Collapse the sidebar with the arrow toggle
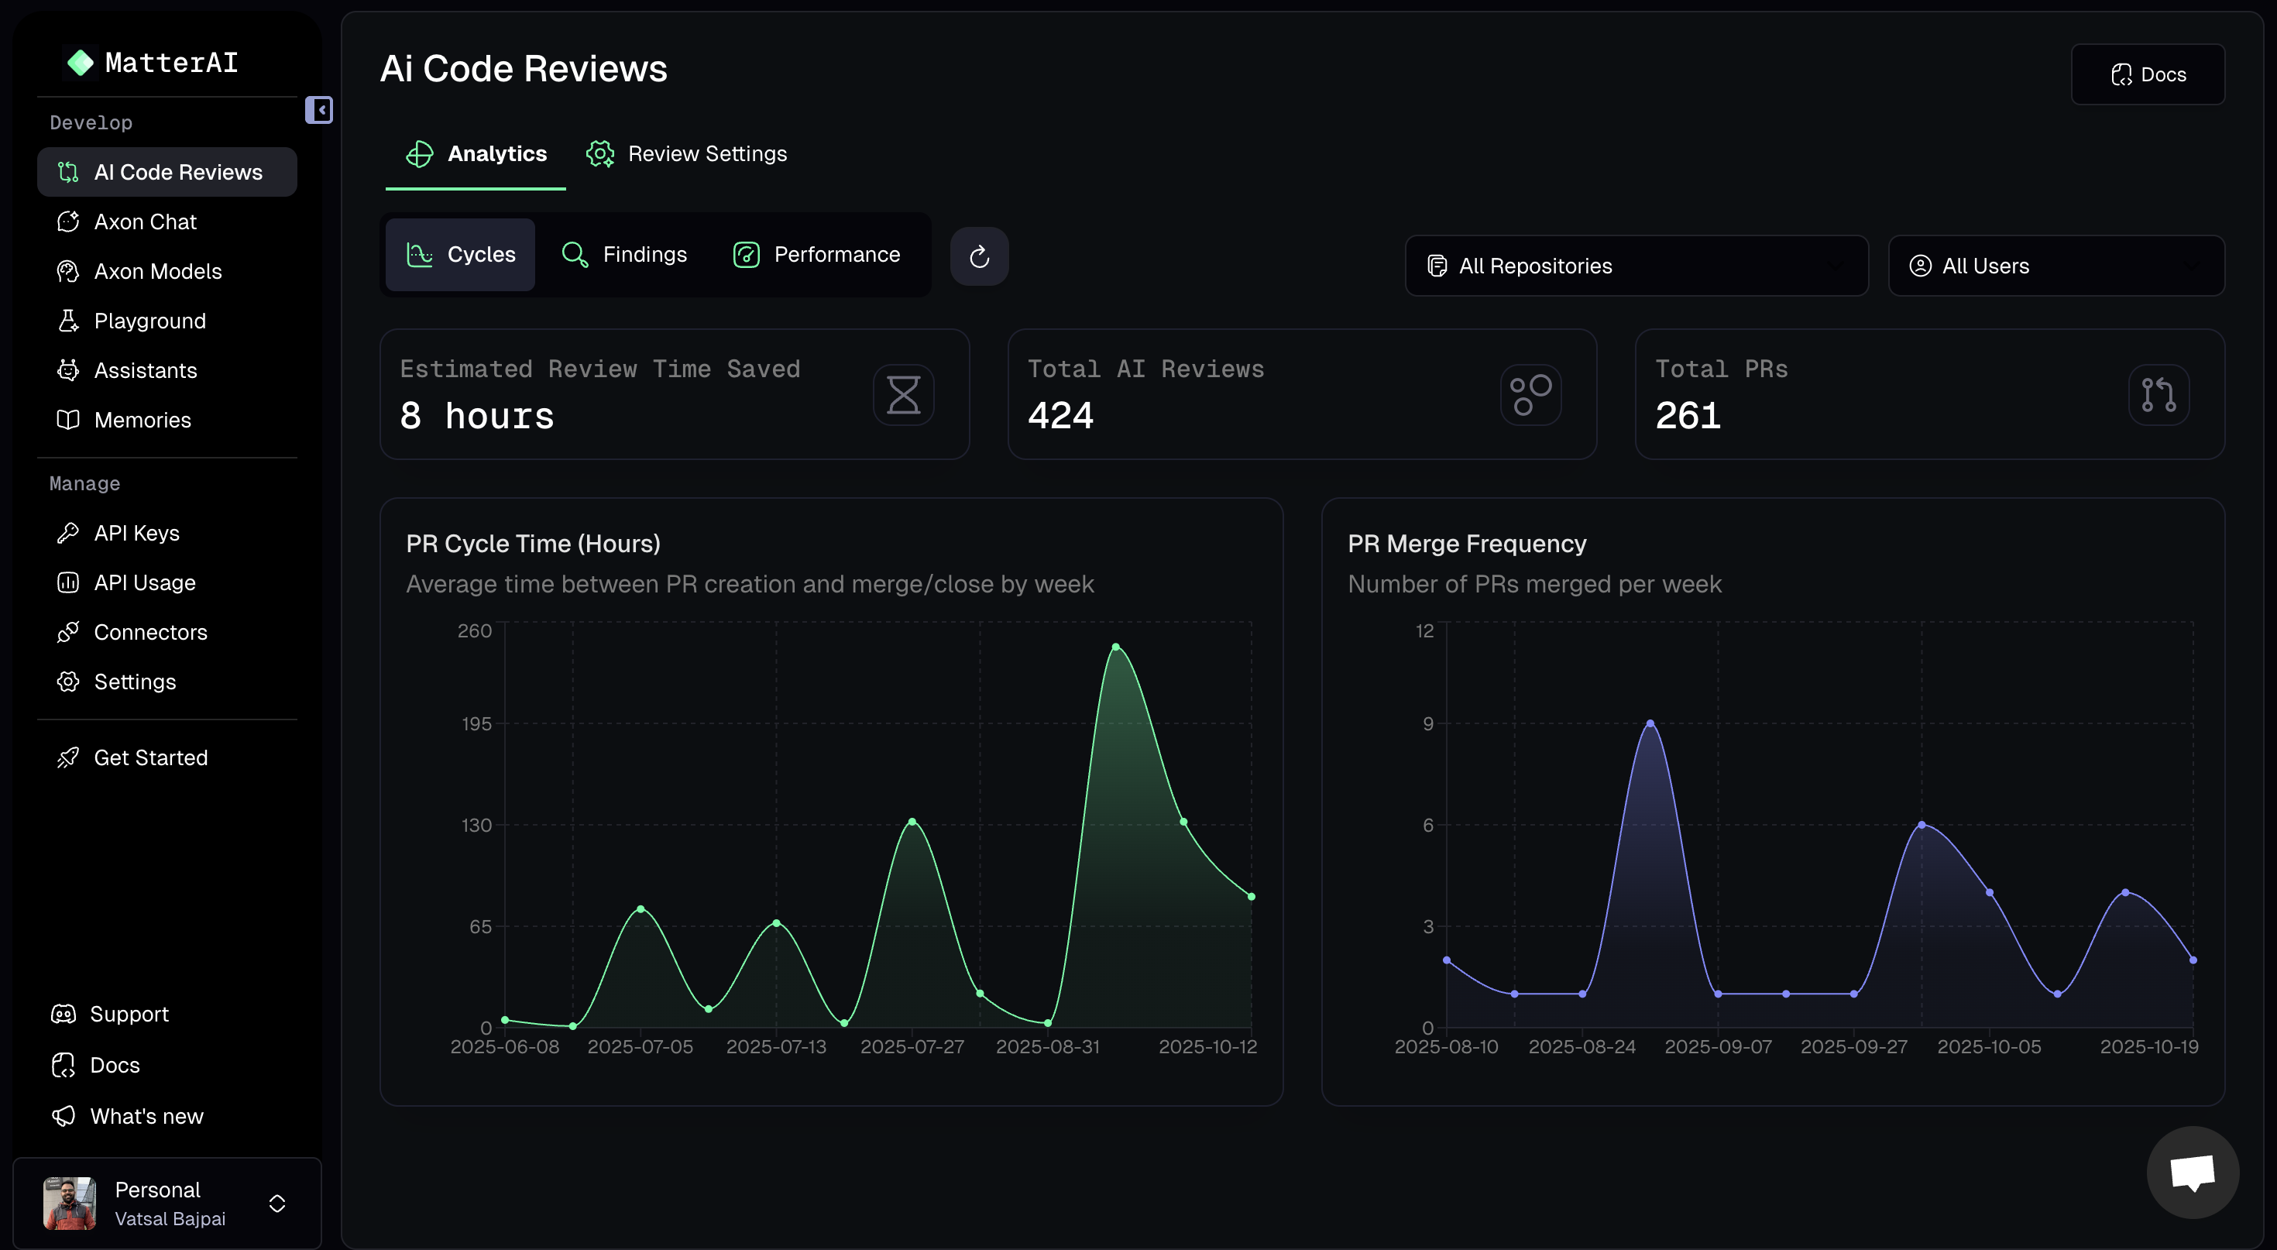This screenshot has height=1250, width=2277. click(x=319, y=110)
